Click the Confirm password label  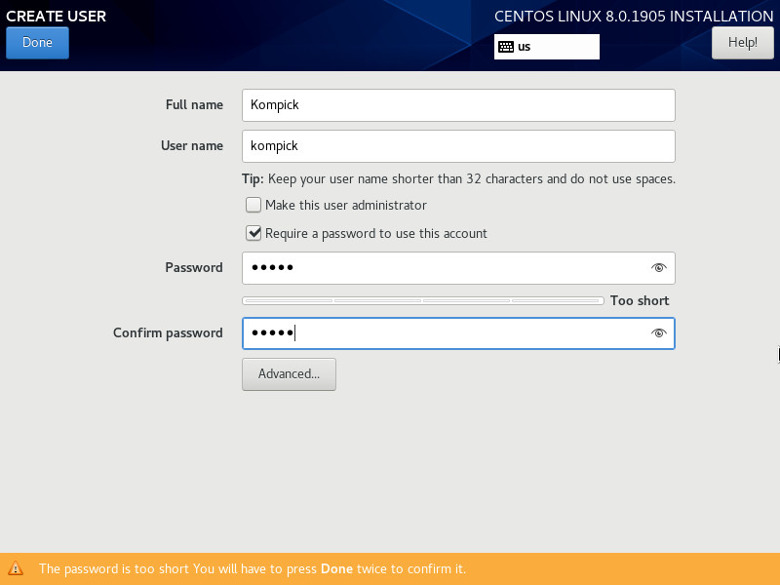click(x=168, y=332)
